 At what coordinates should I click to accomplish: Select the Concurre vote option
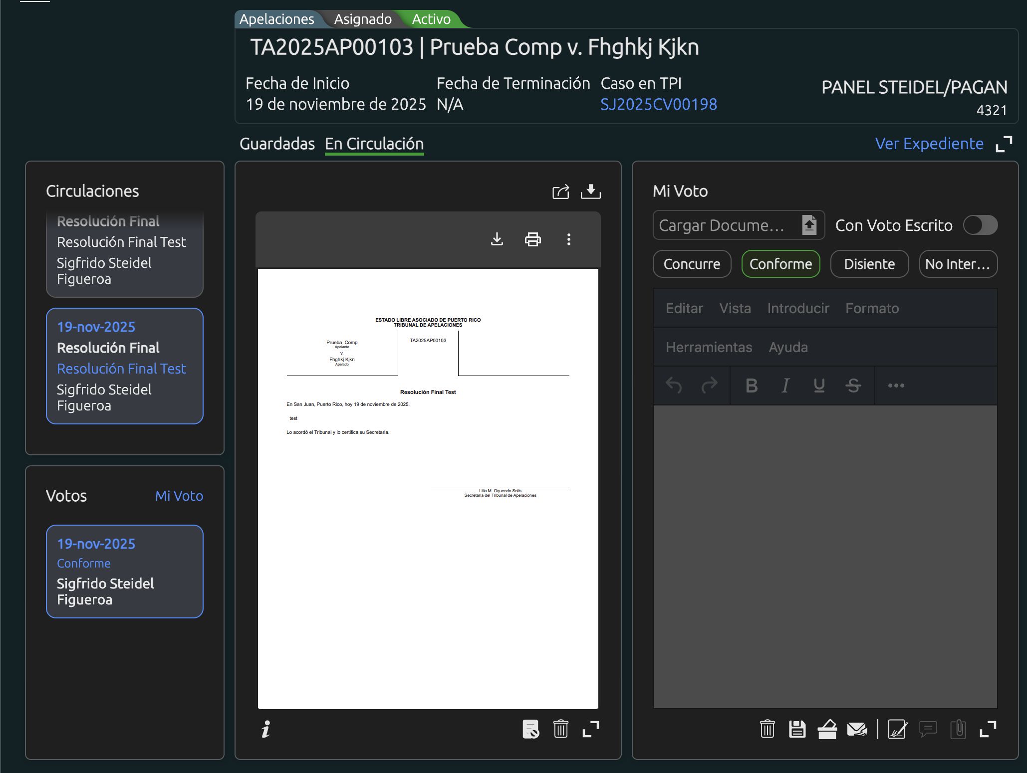click(692, 264)
